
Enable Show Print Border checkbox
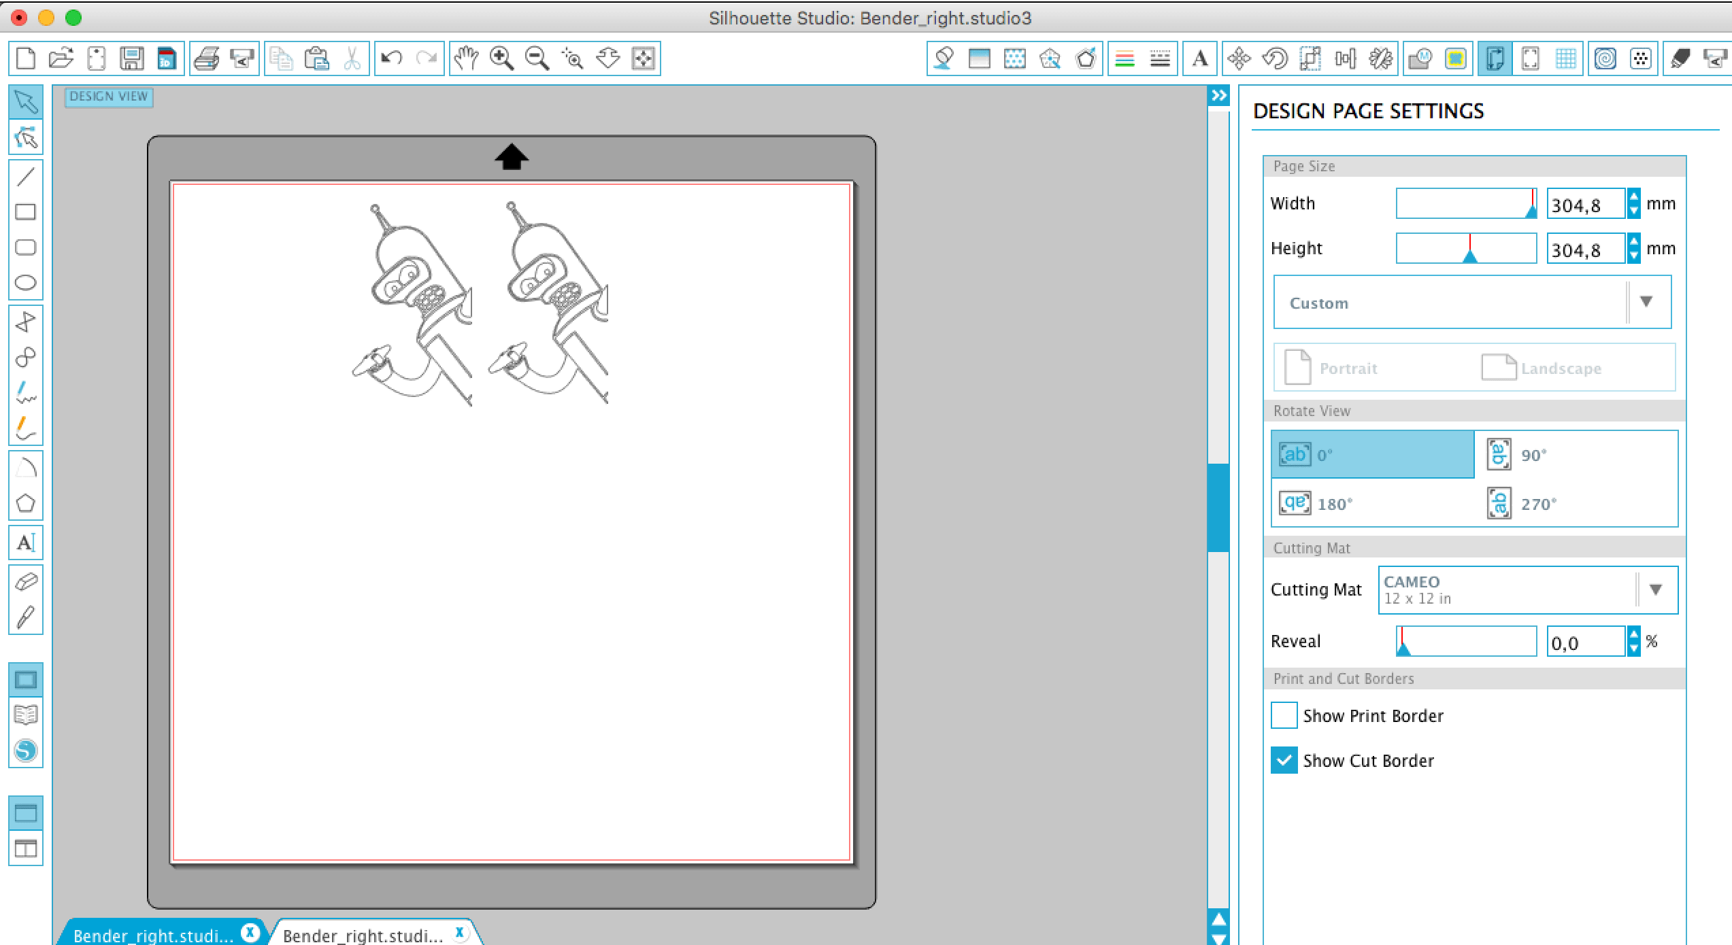[1284, 716]
